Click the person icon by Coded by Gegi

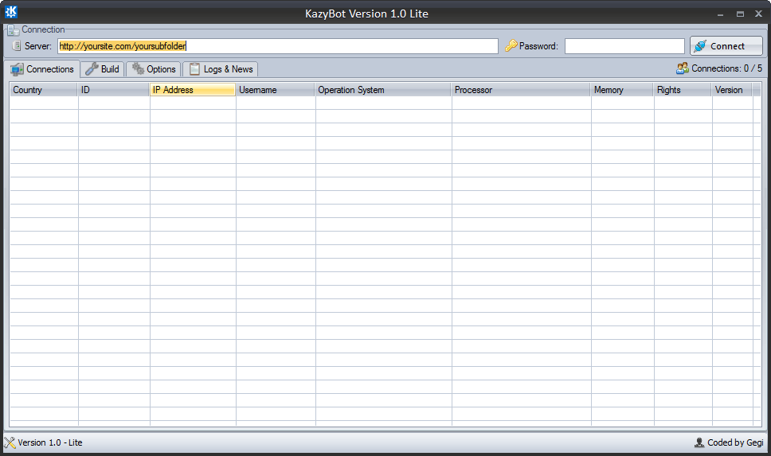pyautogui.click(x=699, y=442)
